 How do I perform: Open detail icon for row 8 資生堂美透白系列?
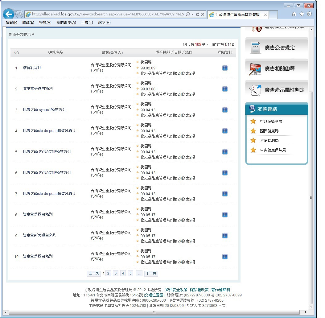225,215
